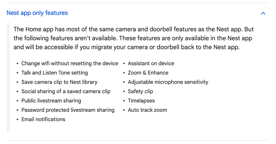Click the bullet before "Auto track zoom"
Viewport: 276px width, 144px height.
(124, 110)
